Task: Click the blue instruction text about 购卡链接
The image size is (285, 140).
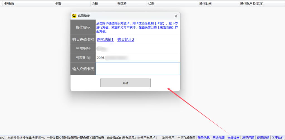Action: click(137, 27)
